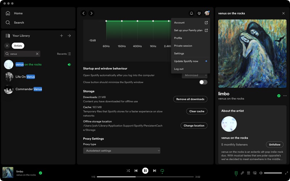290x181 pixels.
Task: Expand Your Library with arrow icon
Action: (69, 36)
